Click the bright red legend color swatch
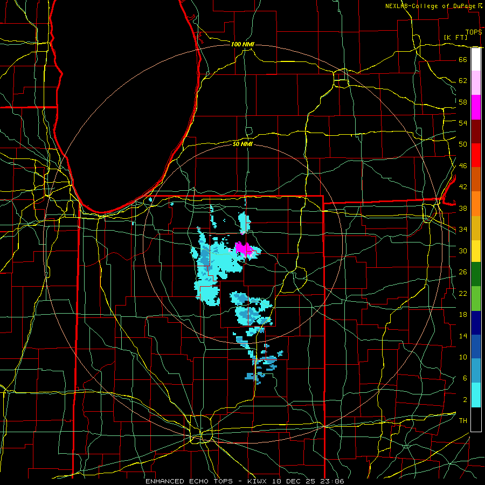This screenshot has height=485, width=485. coord(476,155)
